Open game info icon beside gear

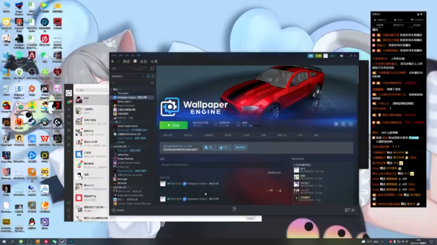344,124
